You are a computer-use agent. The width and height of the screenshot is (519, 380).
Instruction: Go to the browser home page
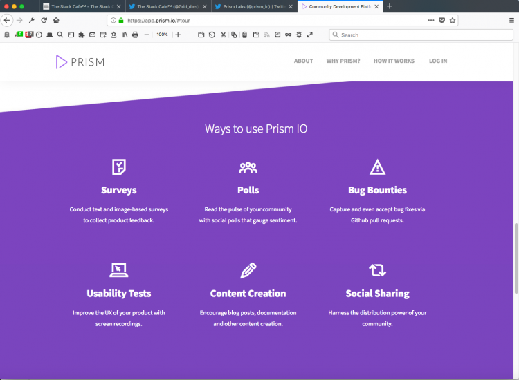coord(56,20)
